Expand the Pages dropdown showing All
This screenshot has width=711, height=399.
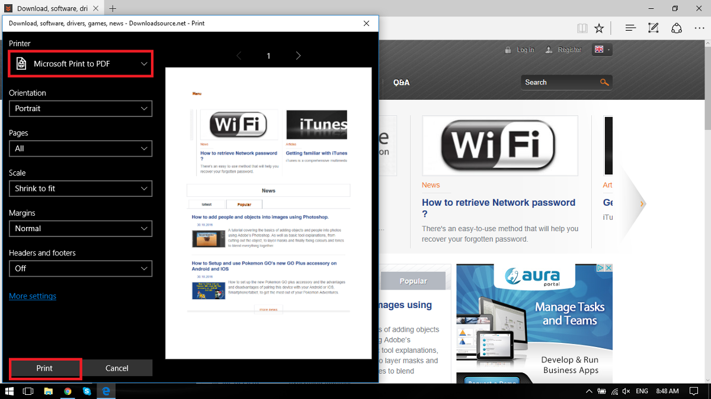(81, 148)
